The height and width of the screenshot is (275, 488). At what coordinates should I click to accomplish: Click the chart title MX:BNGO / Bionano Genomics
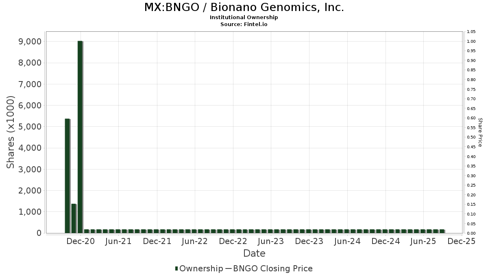coord(244,7)
